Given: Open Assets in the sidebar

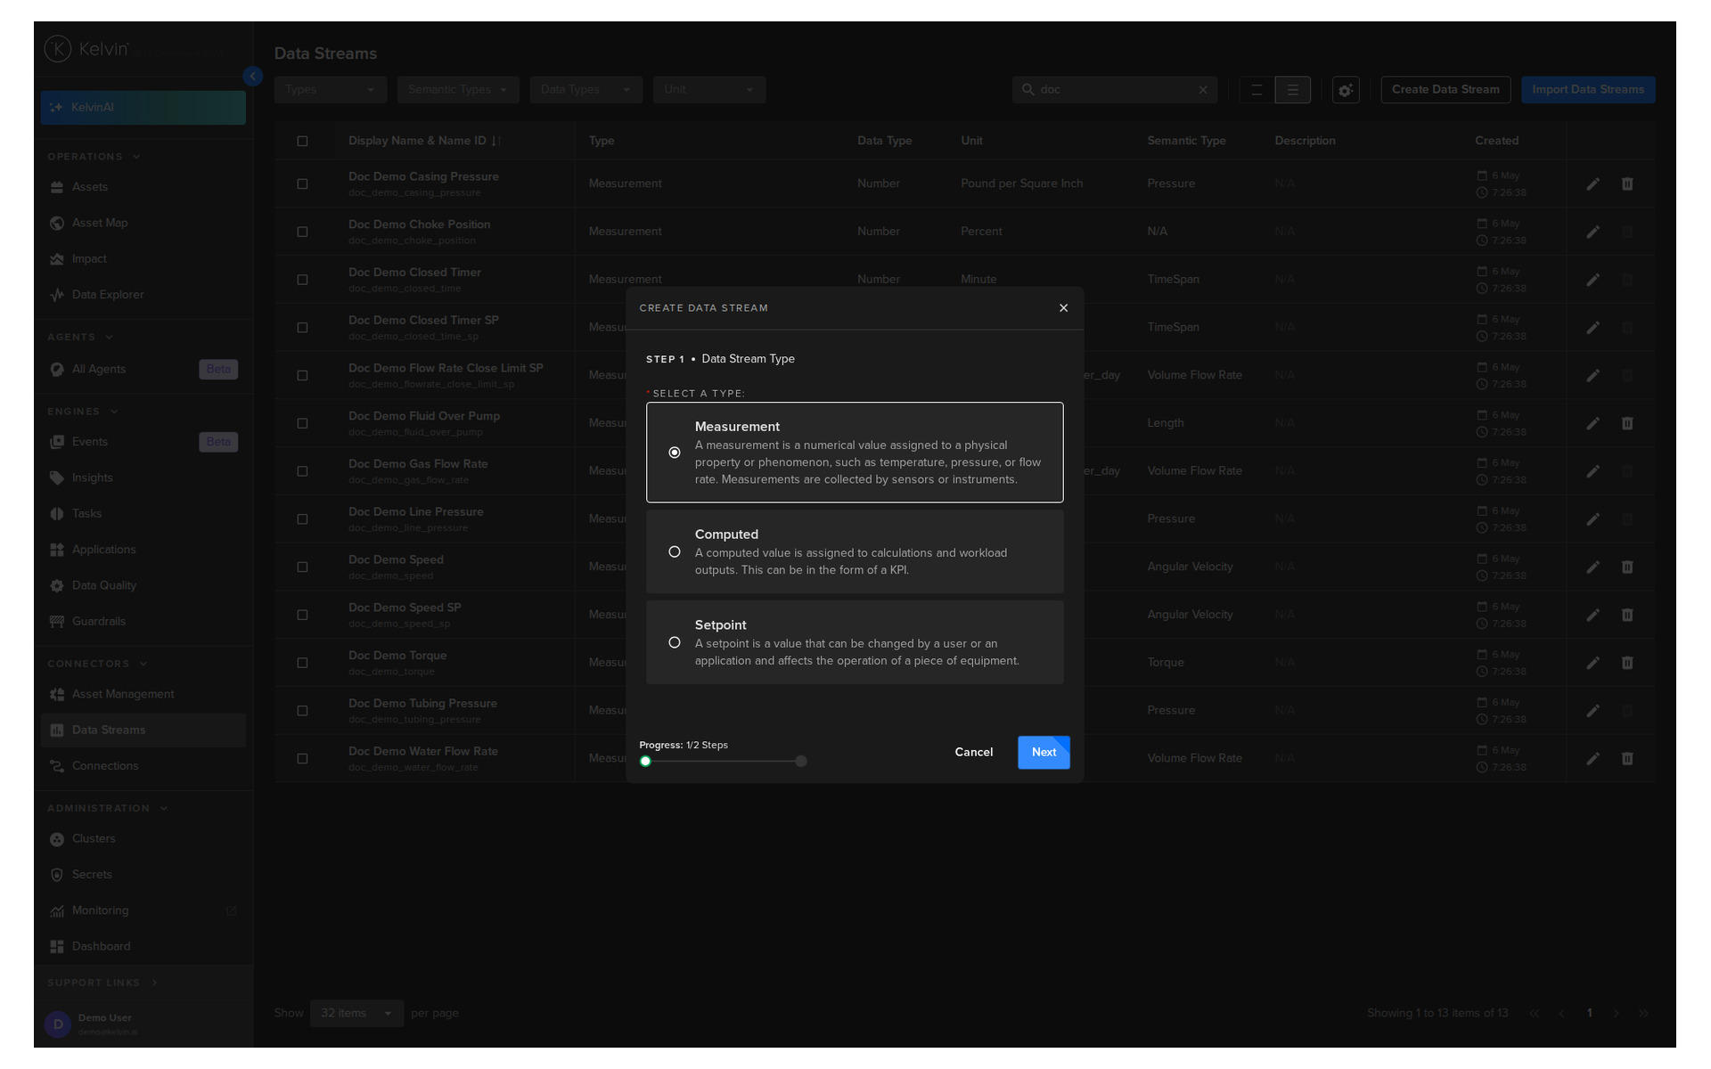Looking at the screenshot, I should coord(143,187).
